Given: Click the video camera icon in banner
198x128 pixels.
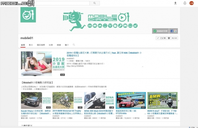Looking at the screenshot, I should [x=115, y=26].
